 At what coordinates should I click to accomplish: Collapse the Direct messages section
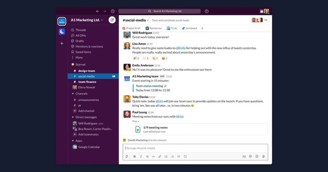click(73, 117)
